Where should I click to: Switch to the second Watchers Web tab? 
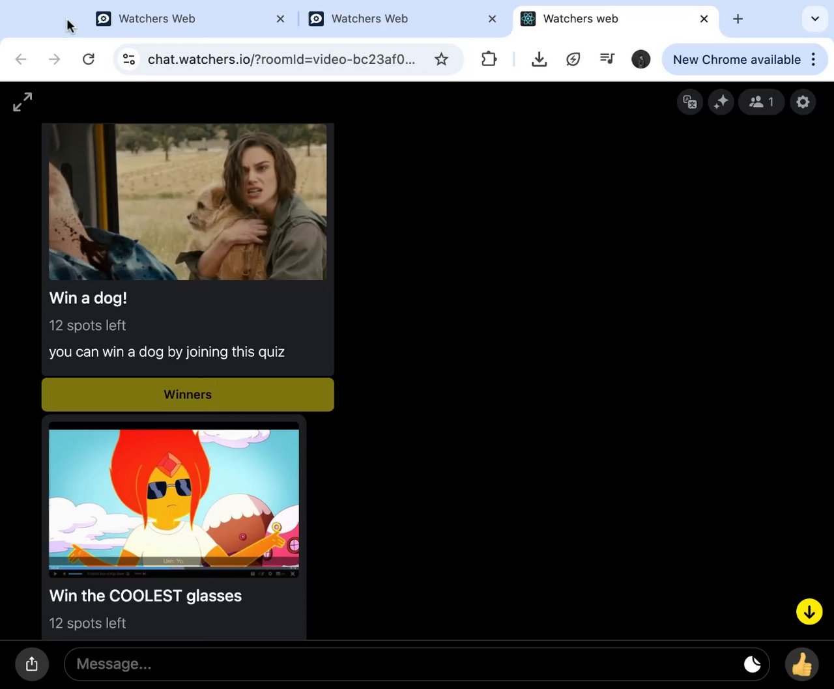click(402, 19)
